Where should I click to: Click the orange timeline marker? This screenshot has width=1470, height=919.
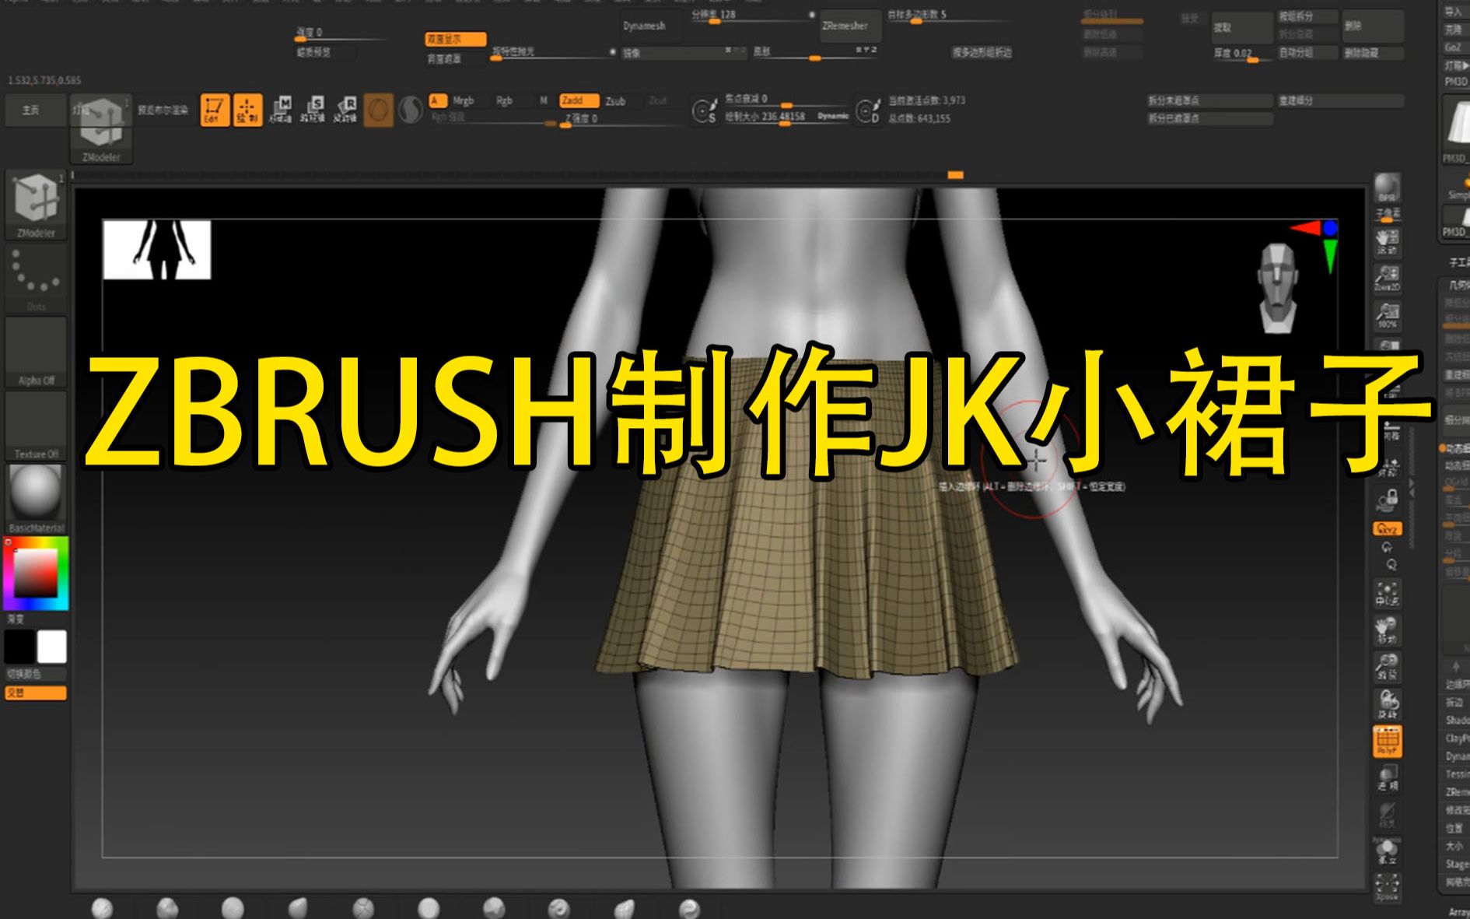tap(956, 175)
